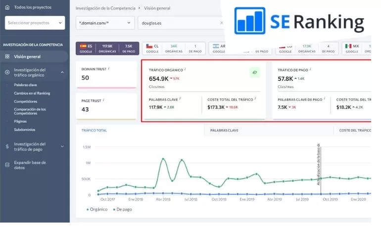Click the dollar icon for tráfico de pago
Image resolution: width=381 pixels, height=227 pixels.
click(7, 146)
